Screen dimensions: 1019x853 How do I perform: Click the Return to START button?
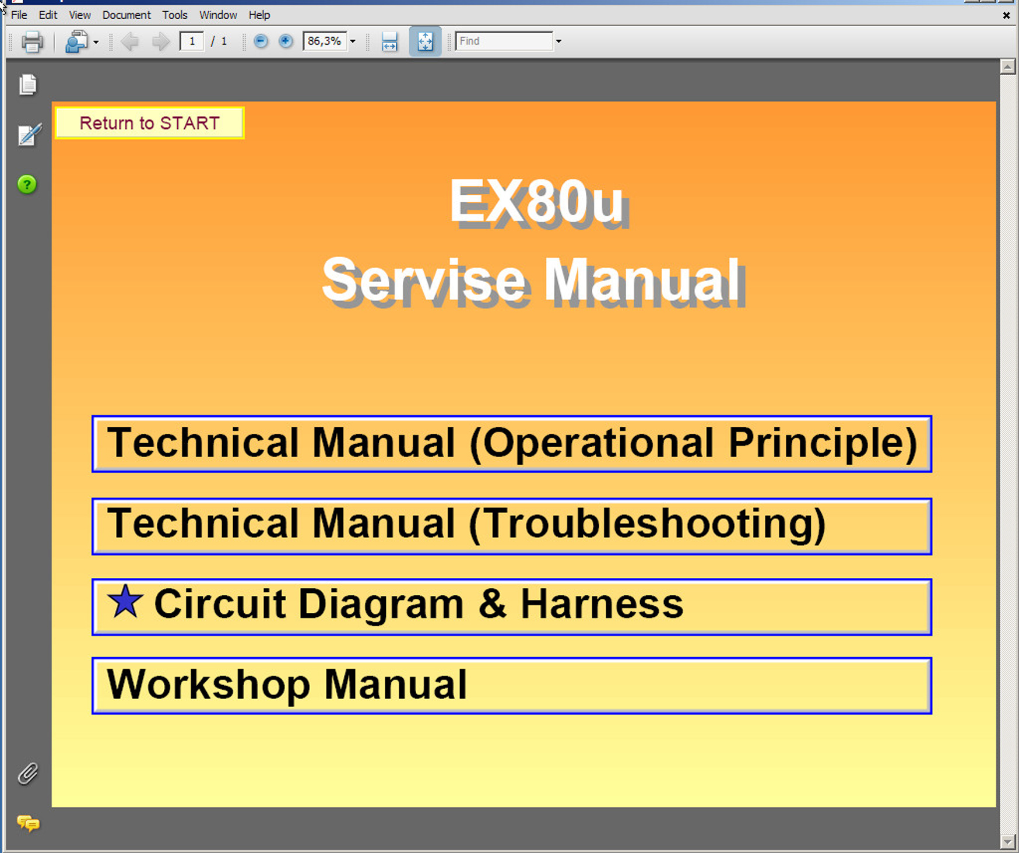tap(149, 123)
